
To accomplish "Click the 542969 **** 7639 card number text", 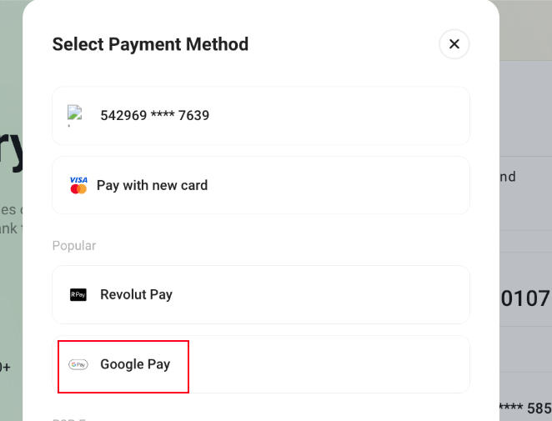I will (x=154, y=115).
